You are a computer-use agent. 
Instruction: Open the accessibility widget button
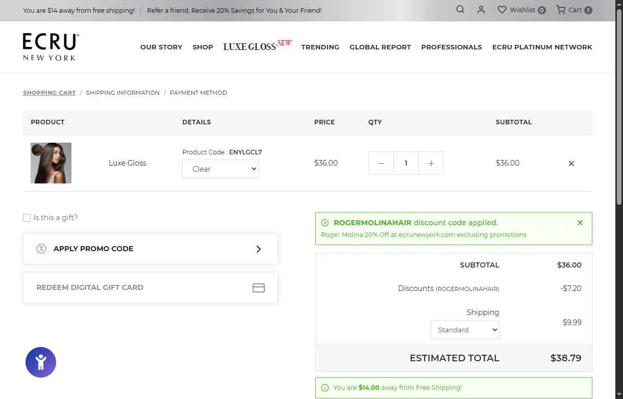click(41, 362)
